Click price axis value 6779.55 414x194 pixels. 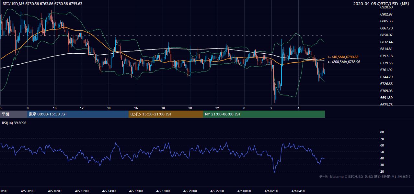tap(386, 63)
